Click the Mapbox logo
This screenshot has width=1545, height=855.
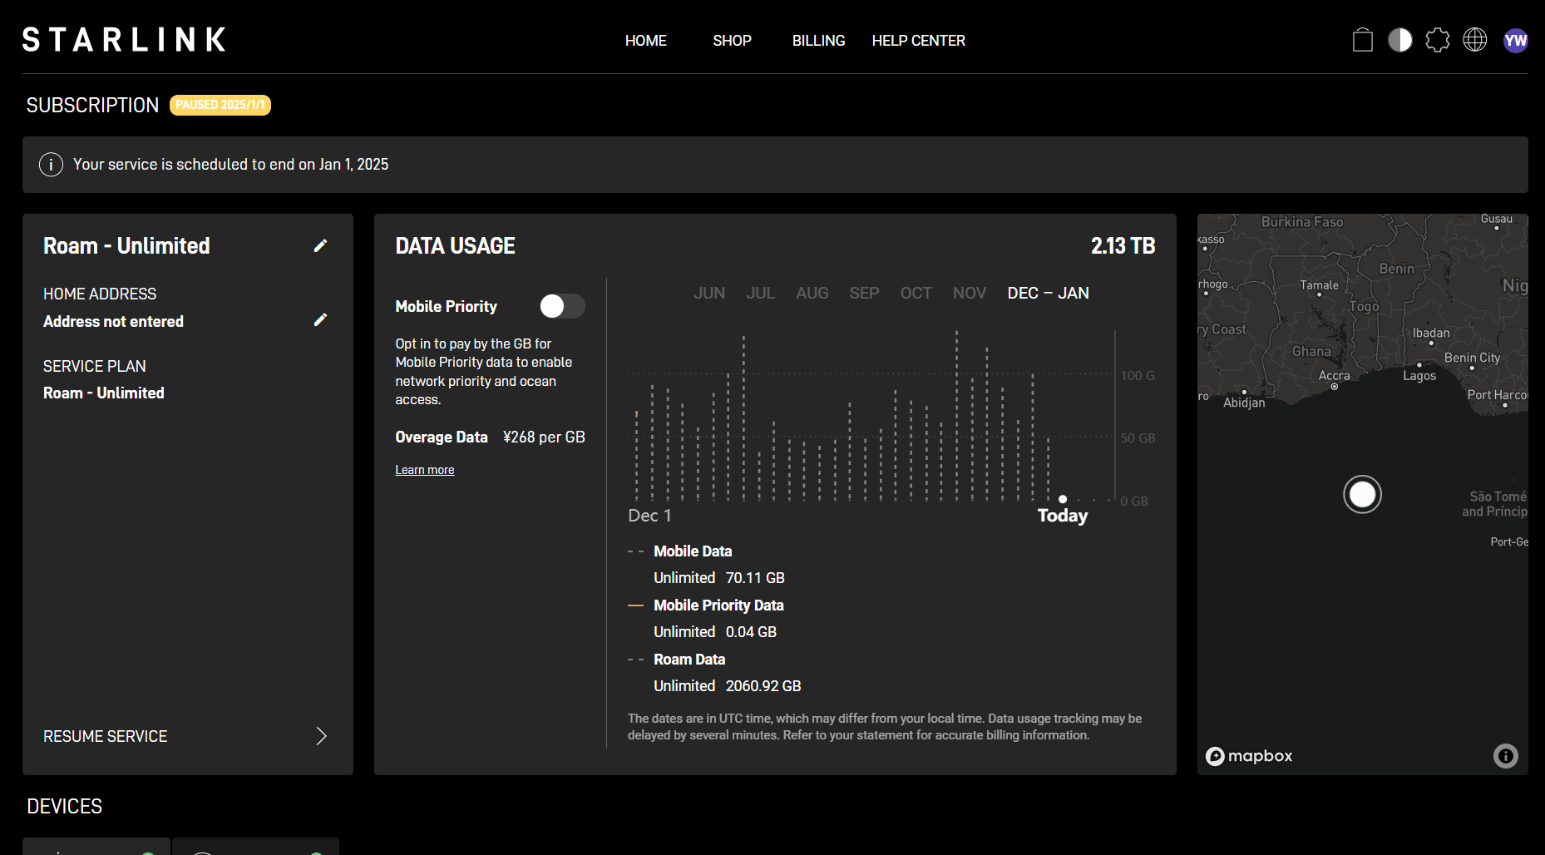point(1249,756)
